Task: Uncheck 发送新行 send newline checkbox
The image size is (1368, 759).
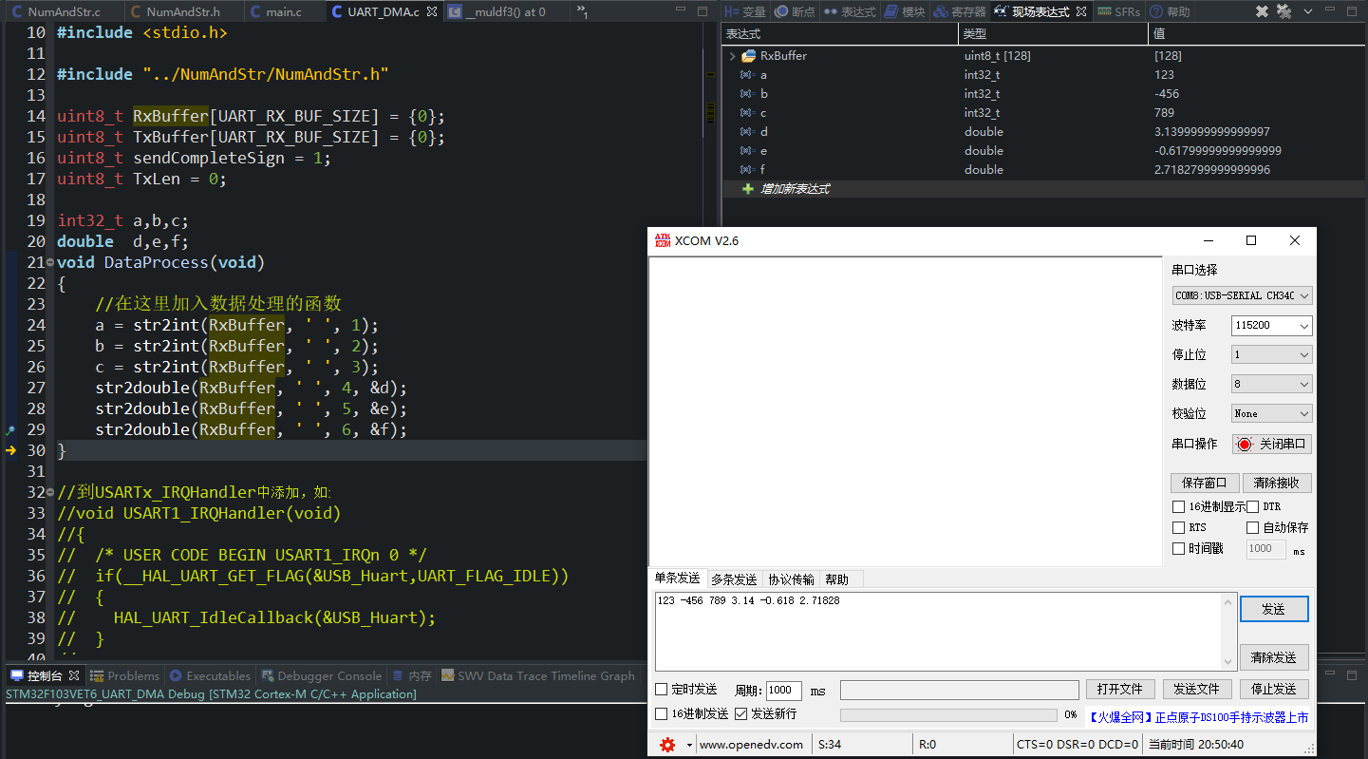Action: pyautogui.click(x=740, y=713)
